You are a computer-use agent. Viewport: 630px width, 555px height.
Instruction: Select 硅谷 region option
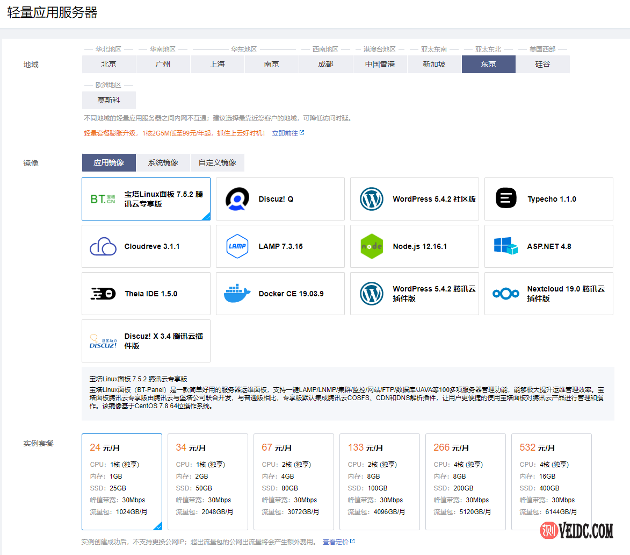(542, 64)
